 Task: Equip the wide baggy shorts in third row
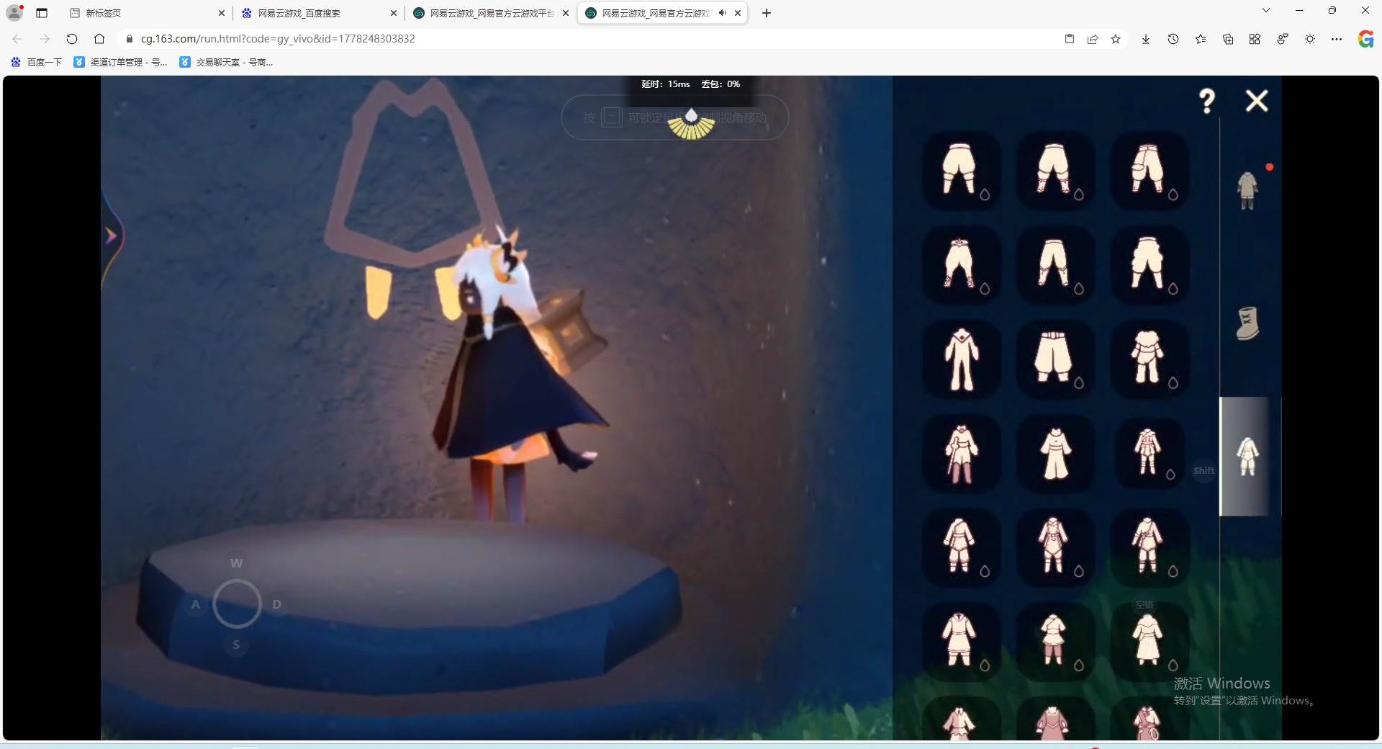(1055, 359)
